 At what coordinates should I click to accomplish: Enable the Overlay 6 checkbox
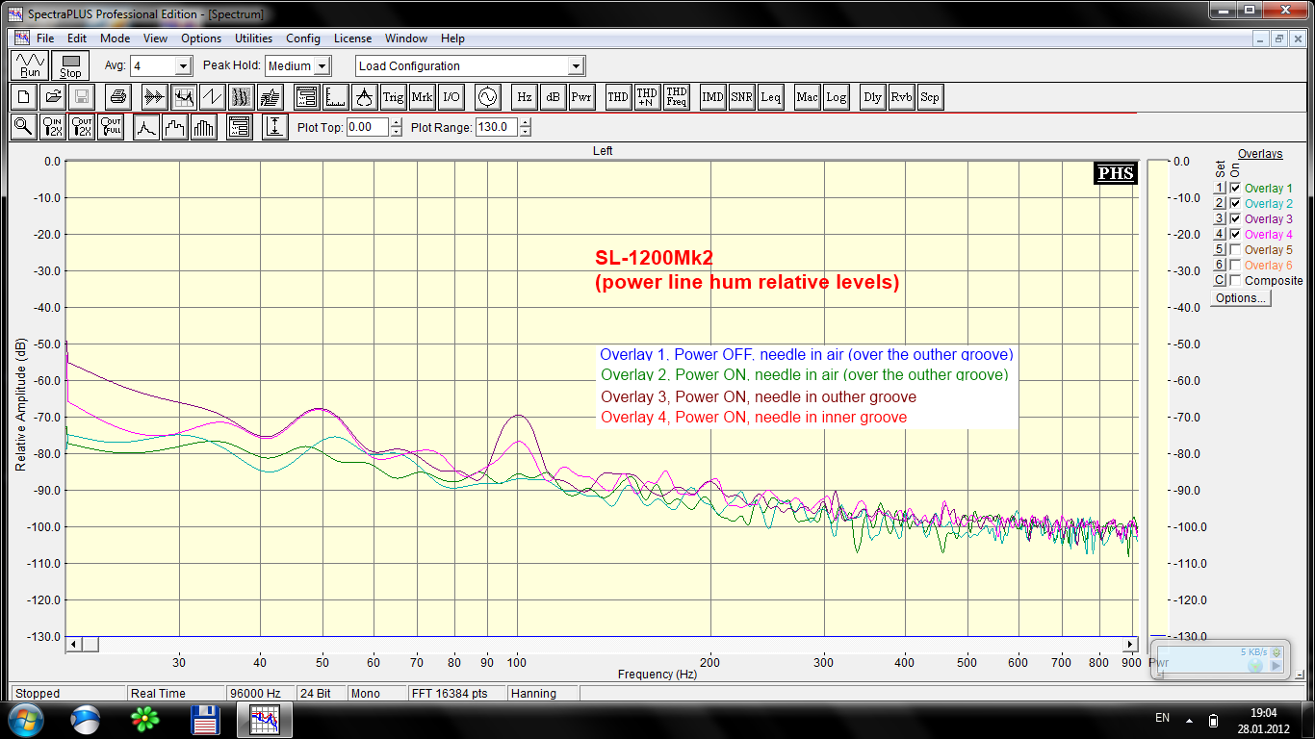click(x=1235, y=266)
